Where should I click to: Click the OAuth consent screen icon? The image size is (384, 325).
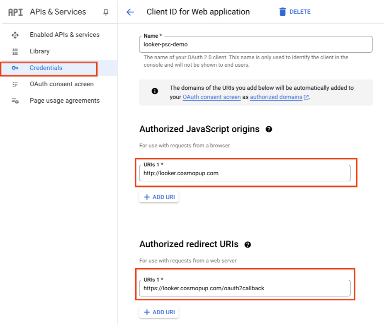point(15,84)
